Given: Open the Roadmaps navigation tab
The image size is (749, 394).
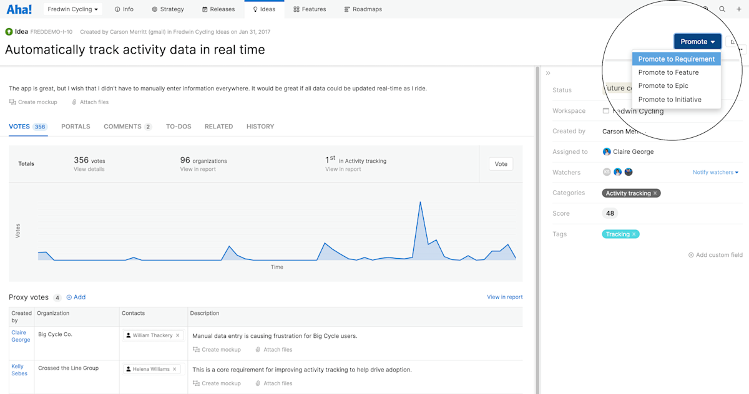Looking at the screenshot, I should 363,9.
